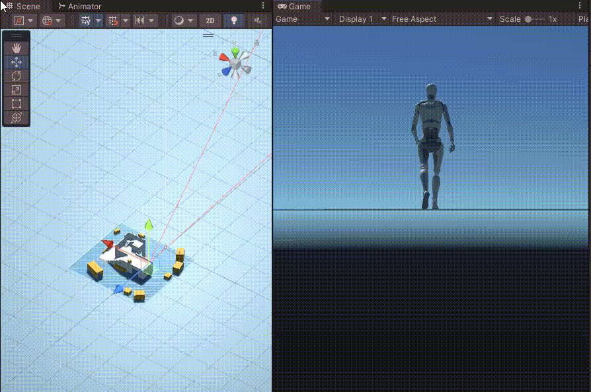Click the blue Z axis on orientation gizmo
This screenshot has width=591, height=392.
226,71
